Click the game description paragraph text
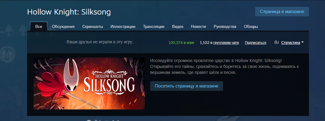The image size is (325, 121). (225, 67)
